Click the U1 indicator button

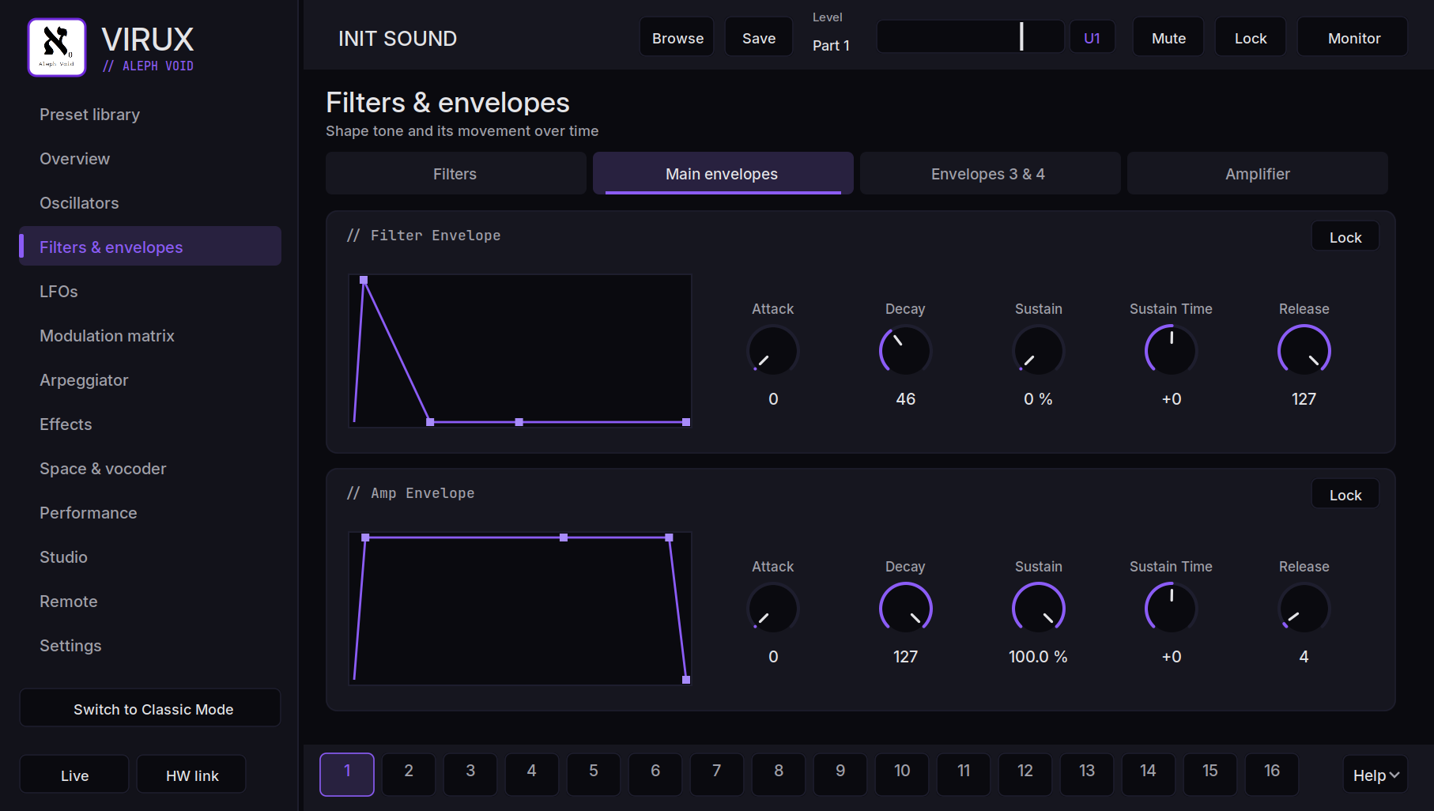tap(1092, 37)
